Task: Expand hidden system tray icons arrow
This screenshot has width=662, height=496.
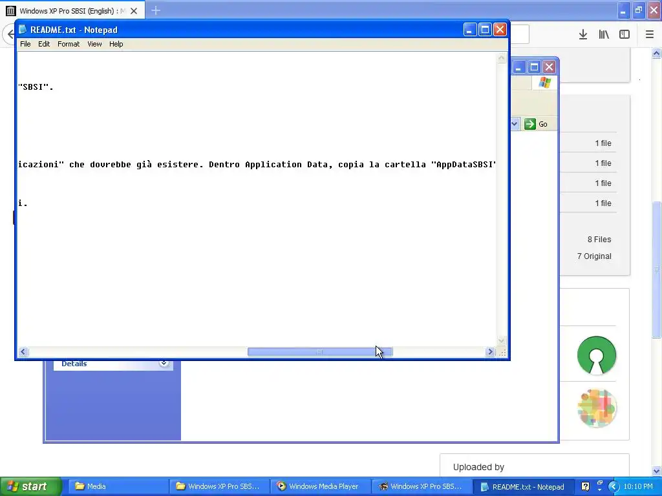Action: click(614, 486)
